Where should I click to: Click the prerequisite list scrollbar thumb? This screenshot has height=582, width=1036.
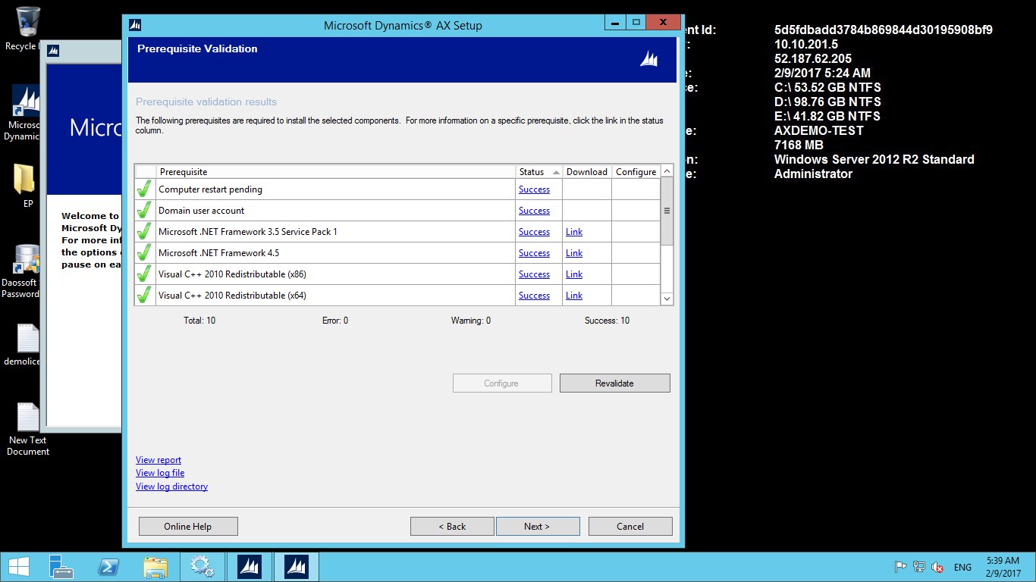667,211
